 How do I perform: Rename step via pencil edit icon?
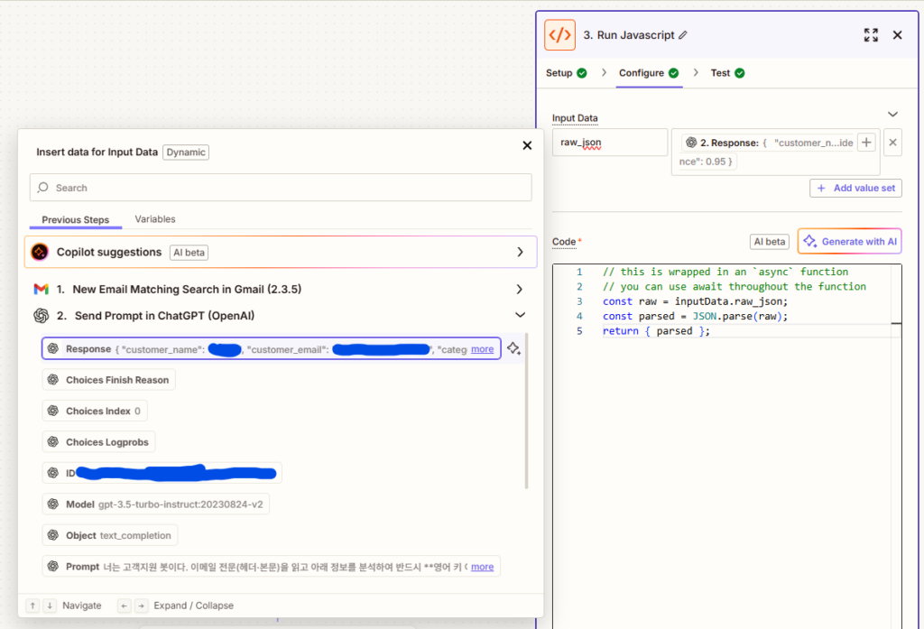683,35
